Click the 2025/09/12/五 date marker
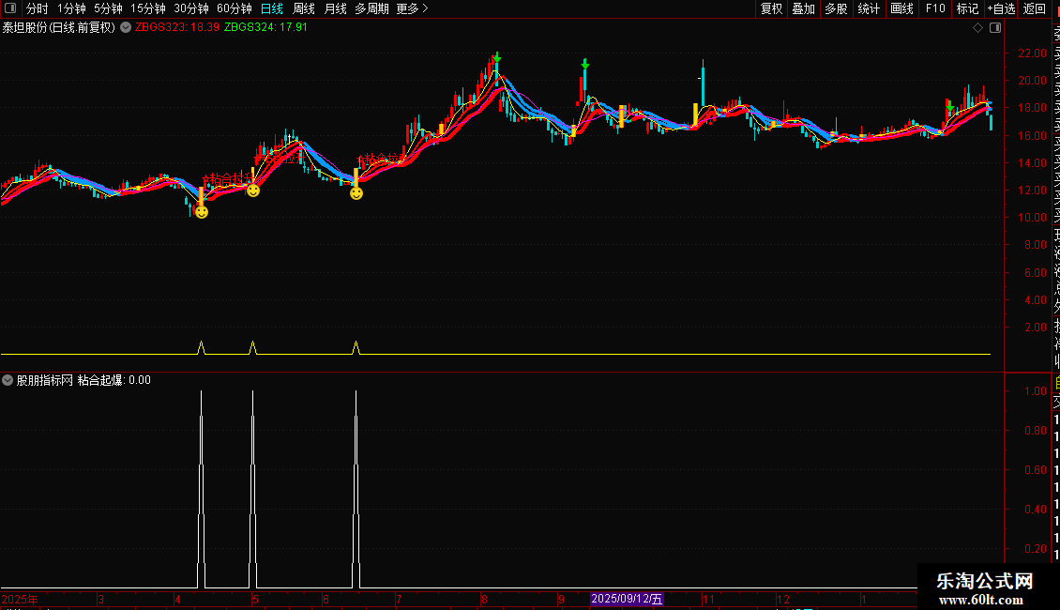This screenshot has width=1060, height=610. click(627, 599)
